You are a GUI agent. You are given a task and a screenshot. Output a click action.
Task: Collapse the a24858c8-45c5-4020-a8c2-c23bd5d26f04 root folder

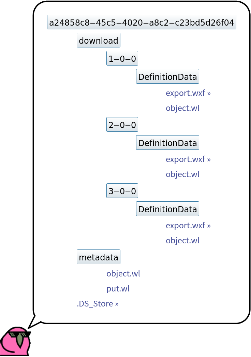coord(142,23)
